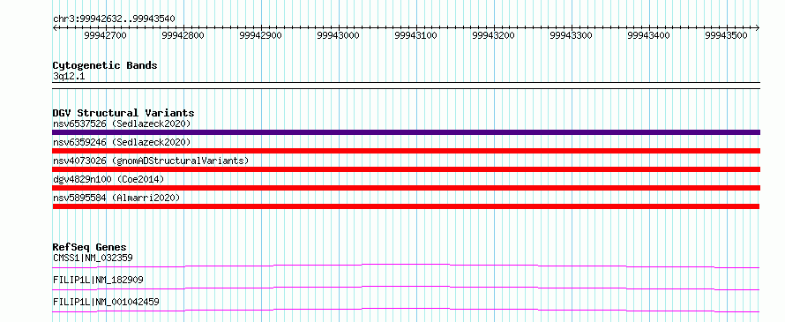Open gene FILIP1L|NM_182909 label

tap(98, 280)
